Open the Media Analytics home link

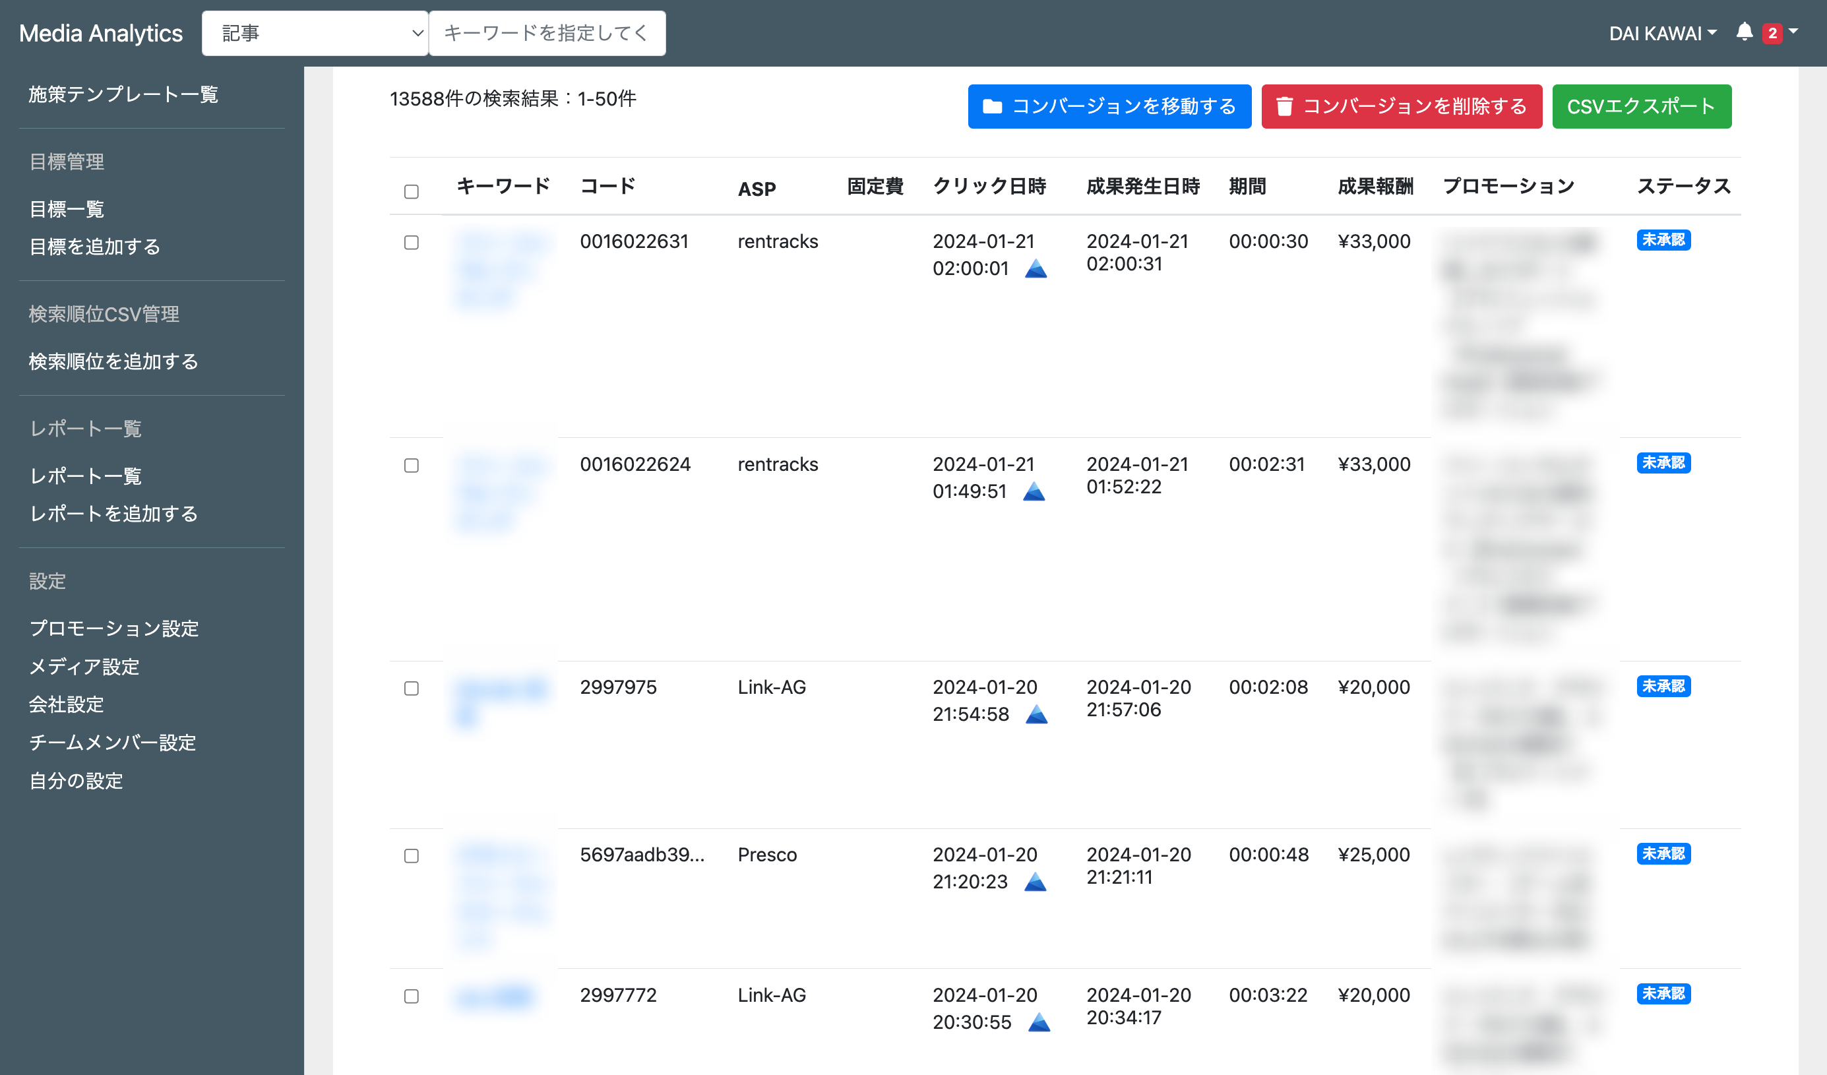101,34
